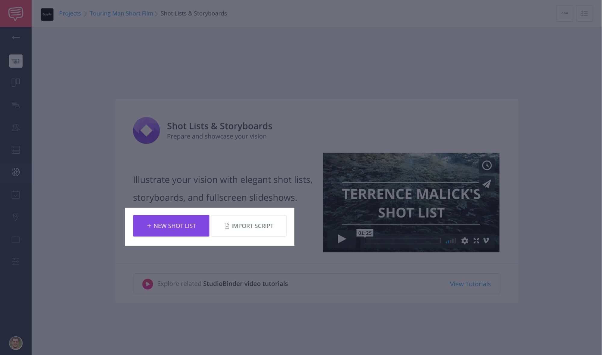Viewport: 602px width, 355px height.
Task: Open the three-dots more options menu
Action: click(x=565, y=14)
